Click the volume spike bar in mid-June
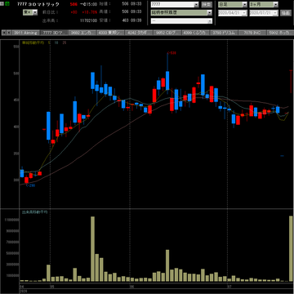The height and width of the screenshot is (294, 294). [167, 265]
